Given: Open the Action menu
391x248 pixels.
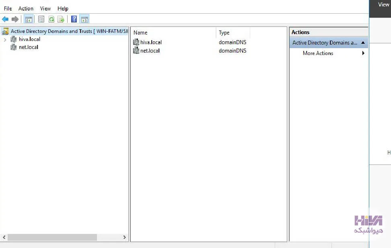Looking at the screenshot, I should tap(26, 8).
